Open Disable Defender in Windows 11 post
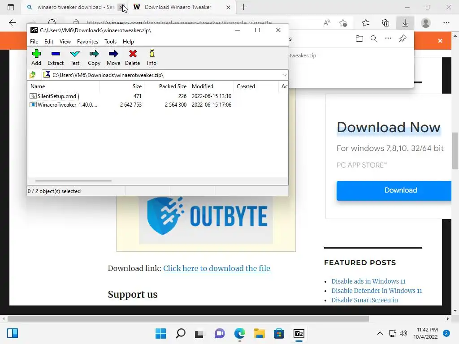 coord(377,290)
